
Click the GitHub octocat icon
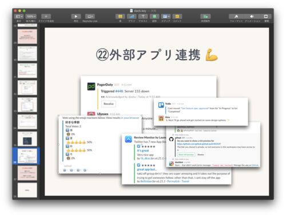[x=172, y=139]
